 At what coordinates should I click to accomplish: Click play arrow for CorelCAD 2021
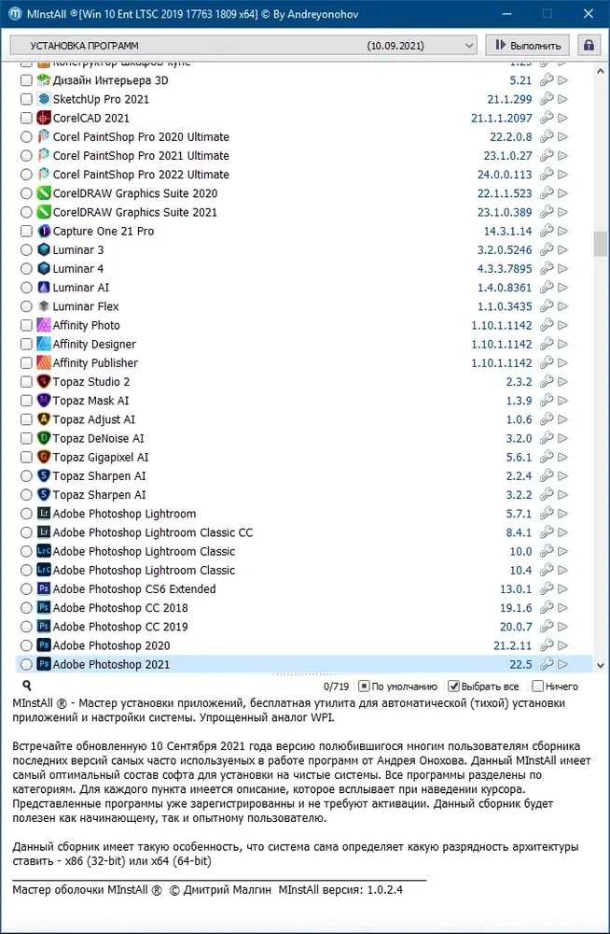[562, 118]
